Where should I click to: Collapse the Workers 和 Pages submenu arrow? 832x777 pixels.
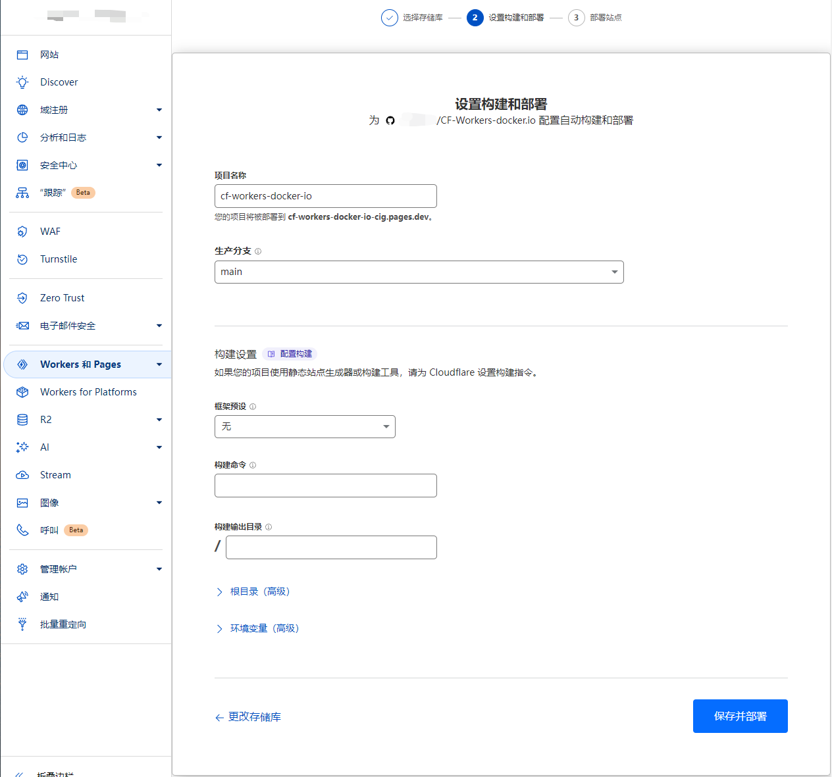[x=159, y=364]
